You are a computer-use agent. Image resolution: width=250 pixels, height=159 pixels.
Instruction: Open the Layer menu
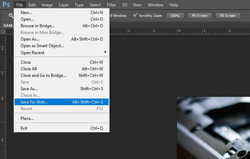coord(64,5)
